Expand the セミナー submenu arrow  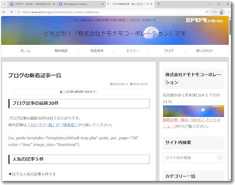coord(149,51)
